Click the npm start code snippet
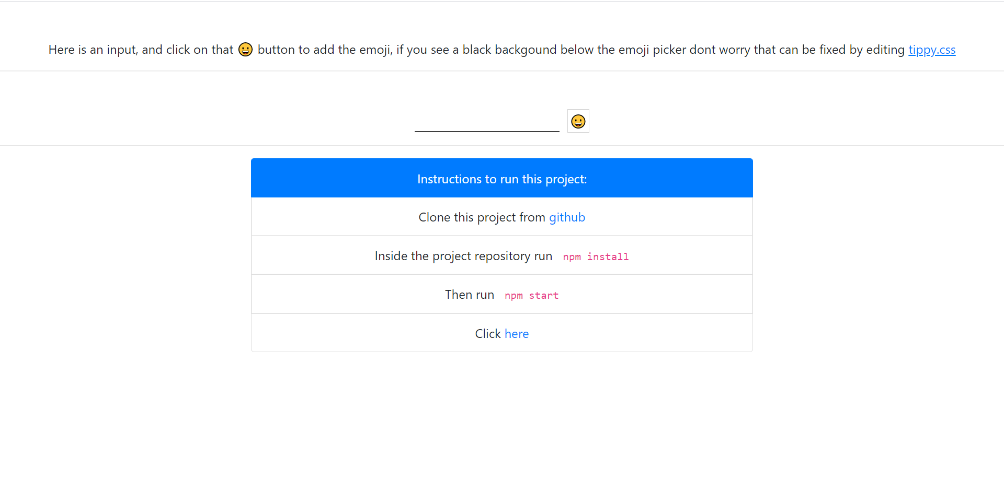 click(531, 295)
